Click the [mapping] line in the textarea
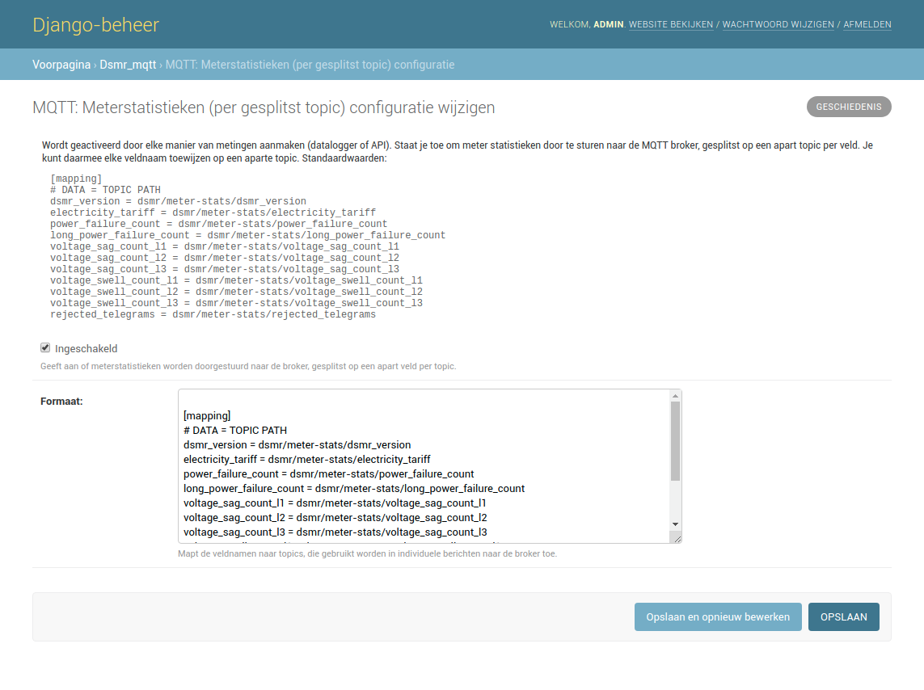 [207, 415]
